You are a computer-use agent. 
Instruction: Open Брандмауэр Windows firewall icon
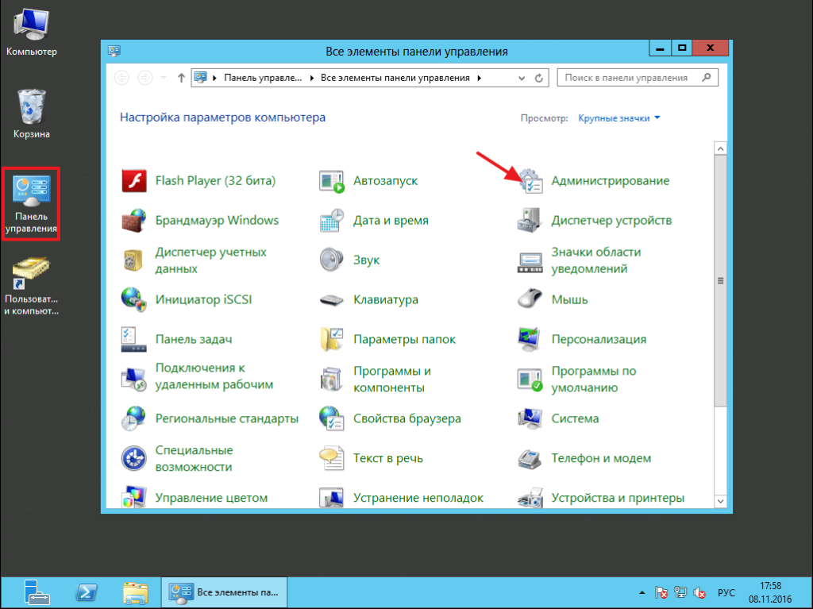tap(134, 221)
